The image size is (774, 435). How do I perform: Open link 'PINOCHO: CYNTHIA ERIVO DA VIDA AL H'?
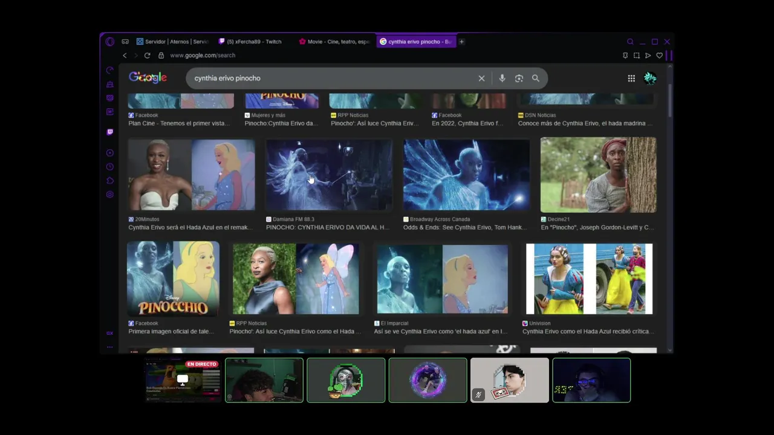point(328,228)
